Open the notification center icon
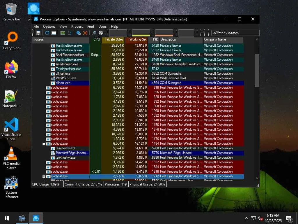This screenshot has width=298, height=224. pyautogui.click(x=289, y=218)
